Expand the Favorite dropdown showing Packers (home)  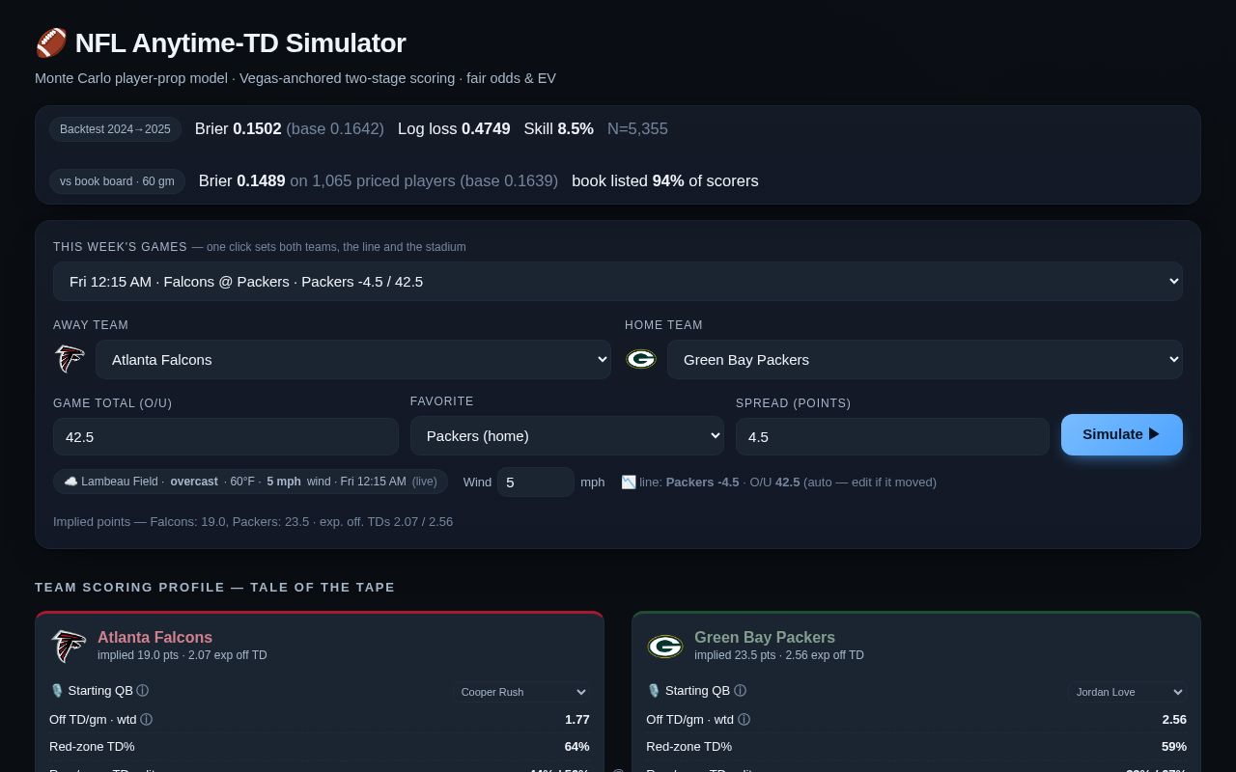567,435
